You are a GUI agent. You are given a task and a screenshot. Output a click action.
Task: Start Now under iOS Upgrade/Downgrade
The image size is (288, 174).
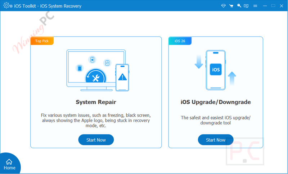click(216, 140)
